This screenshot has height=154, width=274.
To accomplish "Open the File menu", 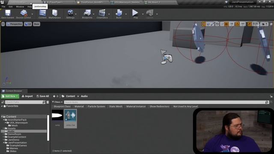I will click(x=3, y=7).
